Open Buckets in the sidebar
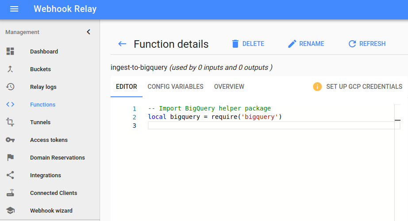This screenshot has height=221, width=408. click(40, 69)
